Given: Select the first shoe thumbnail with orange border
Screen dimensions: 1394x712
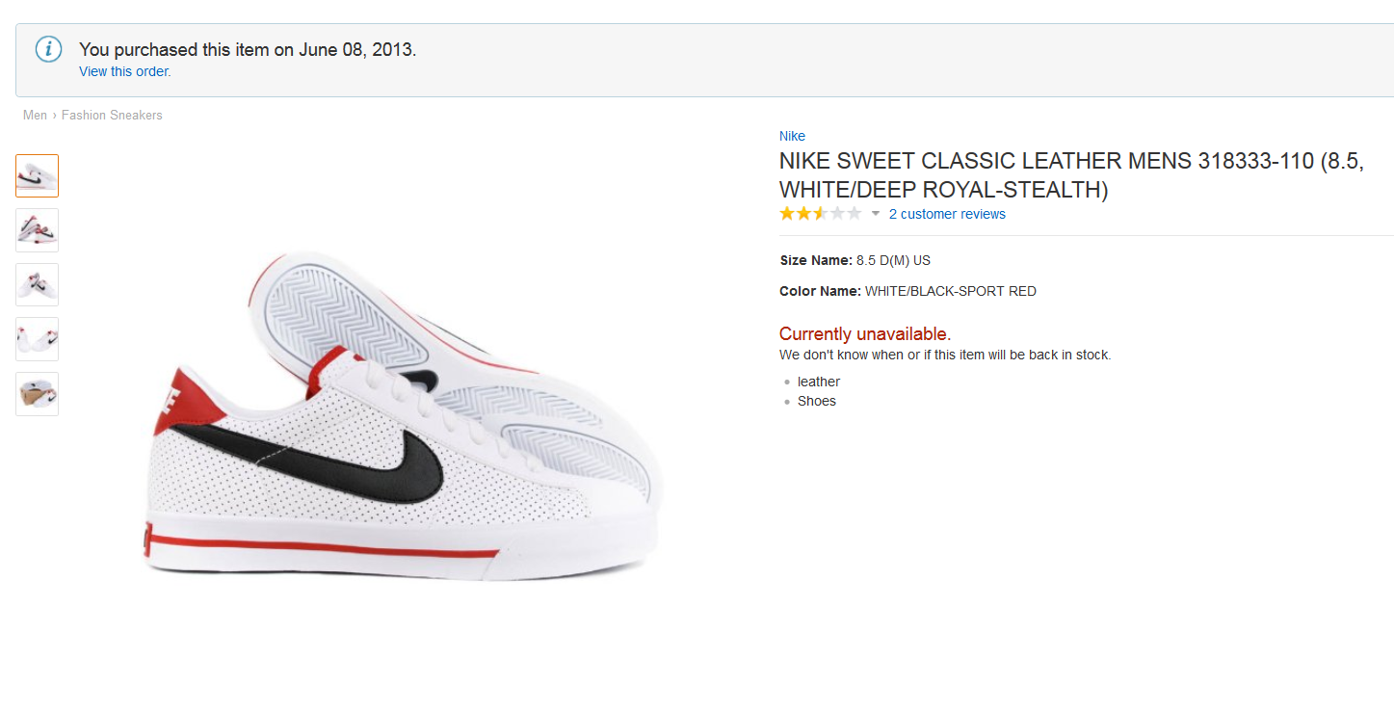Looking at the screenshot, I should tap(37, 175).
